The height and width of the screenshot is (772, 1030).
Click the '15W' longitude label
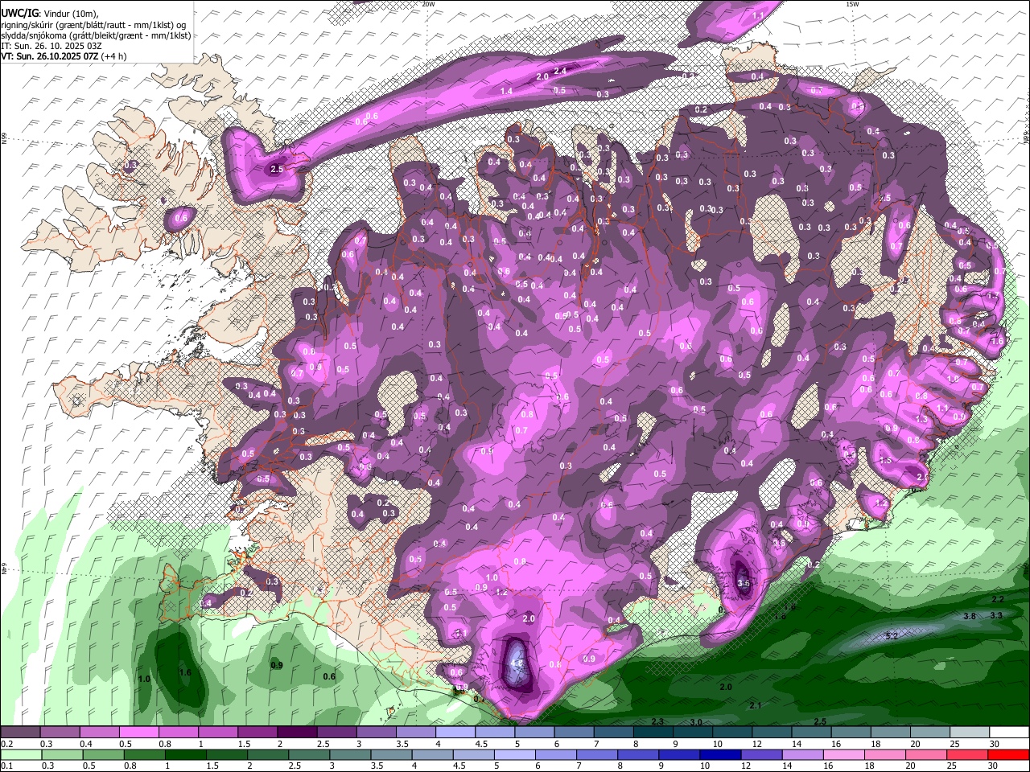[852, 4]
